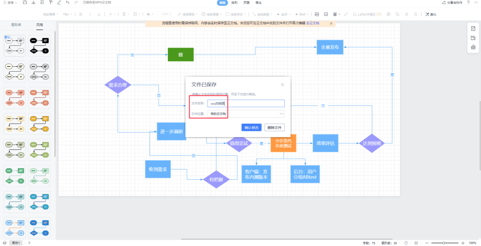Viewport: 481px width, 246px height.
Task: Select the format painter icon
Action: pos(51,3)
